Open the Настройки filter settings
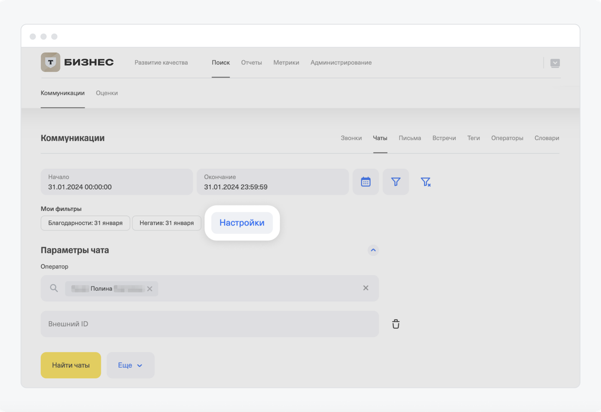601x412 pixels. pos(242,223)
